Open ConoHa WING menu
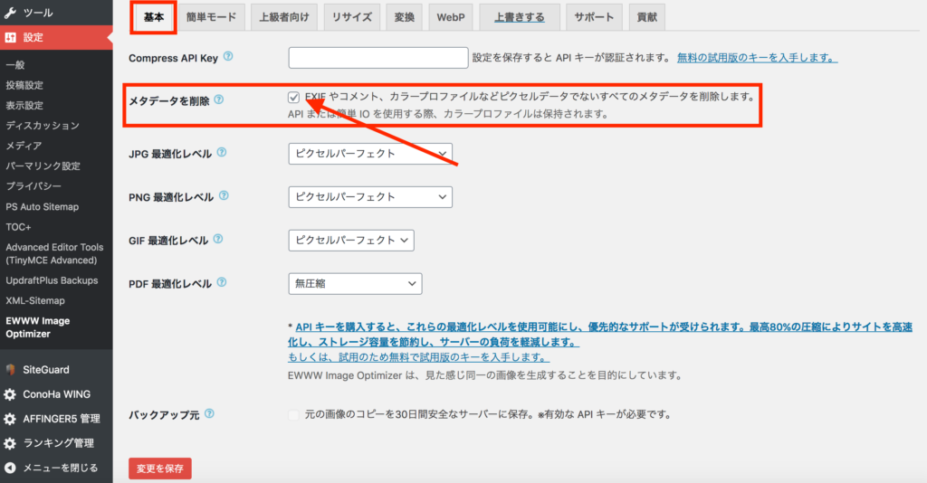Screen dimensions: 927x483 click(56, 394)
